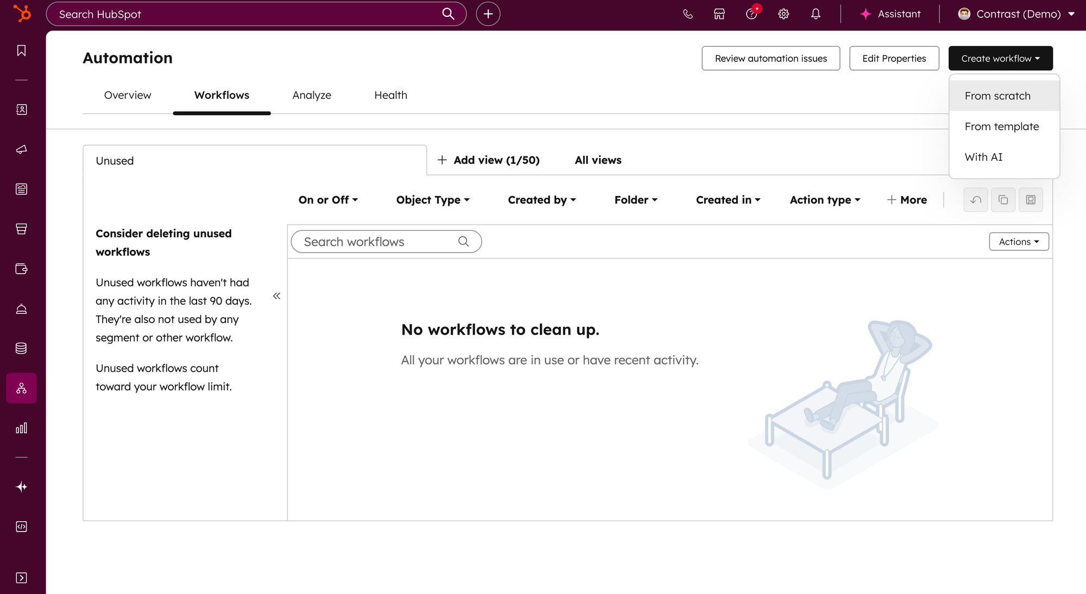The image size is (1086, 594).
Task: Click the Breeze AI sparkle sidebar icon
Action: pyautogui.click(x=21, y=487)
